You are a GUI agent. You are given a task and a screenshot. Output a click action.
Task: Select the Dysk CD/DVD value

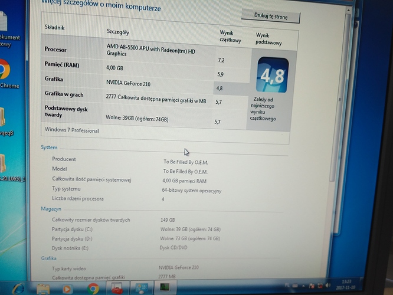(x=173, y=248)
